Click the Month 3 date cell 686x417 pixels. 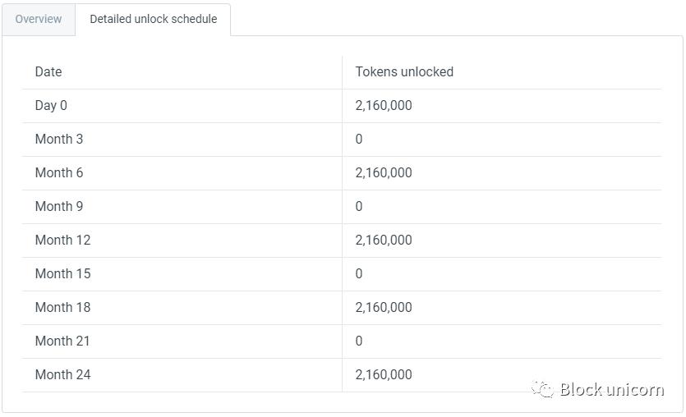pos(59,140)
